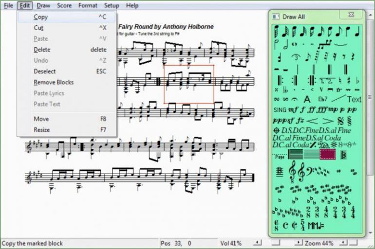Pick the segno sign
The height and width of the screenshot is (249, 375).
[x=340, y=121]
